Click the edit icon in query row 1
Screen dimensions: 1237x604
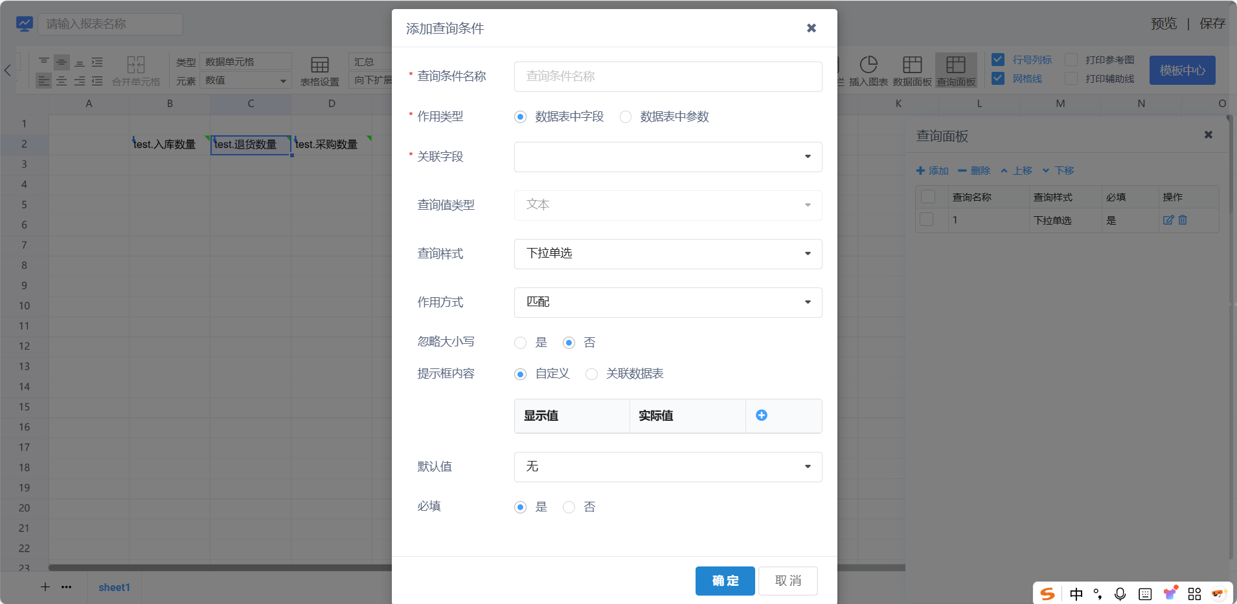coord(1168,220)
